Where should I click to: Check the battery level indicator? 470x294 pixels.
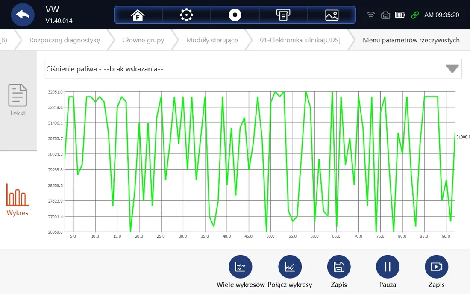pos(400,15)
